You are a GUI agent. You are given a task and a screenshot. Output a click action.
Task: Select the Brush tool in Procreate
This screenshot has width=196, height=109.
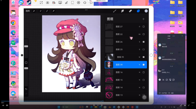[115, 11]
